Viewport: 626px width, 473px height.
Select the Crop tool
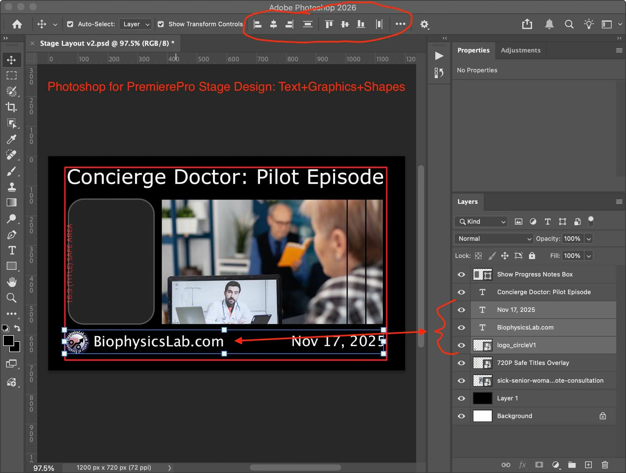coord(11,107)
